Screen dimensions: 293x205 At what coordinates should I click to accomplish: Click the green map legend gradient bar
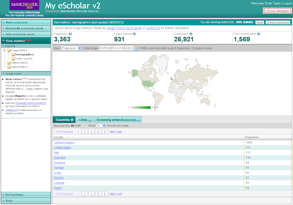click(x=141, y=108)
